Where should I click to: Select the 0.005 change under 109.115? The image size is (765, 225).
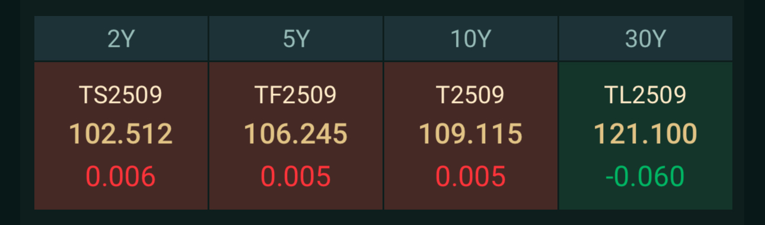click(471, 176)
